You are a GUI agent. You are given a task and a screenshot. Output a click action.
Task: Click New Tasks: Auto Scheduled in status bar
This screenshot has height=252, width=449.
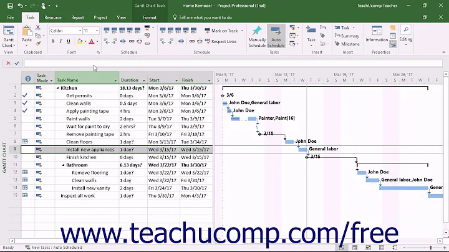pos(54,248)
